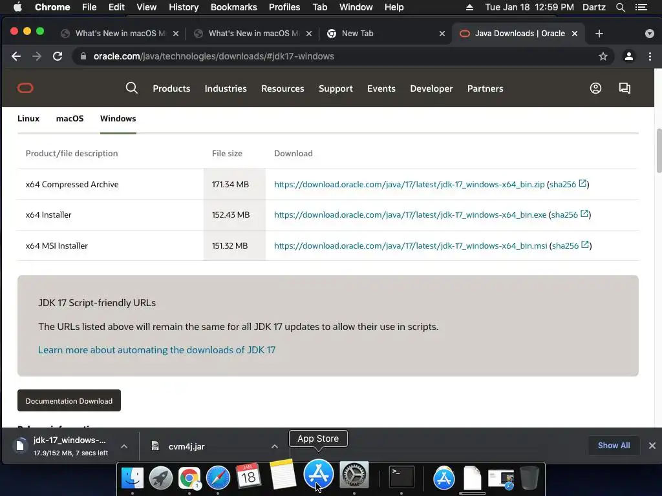The image size is (662, 496).
Task: Launch App Store from the dock
Action: [x=318, y=474]
